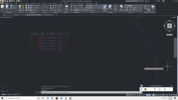Click the Group tool
Screen dimensions: 178x100
[x=146, y=7]
